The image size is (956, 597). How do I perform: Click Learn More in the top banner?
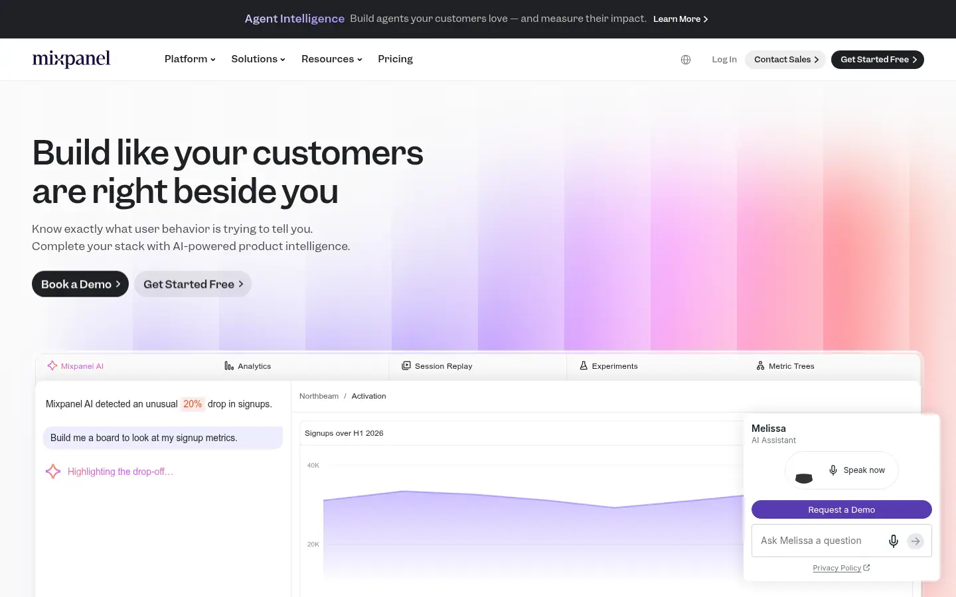pos(680,19)
